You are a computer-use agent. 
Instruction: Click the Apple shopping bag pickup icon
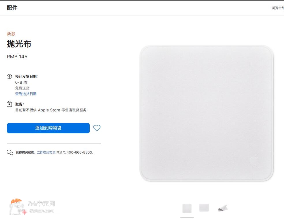(10, 104)
